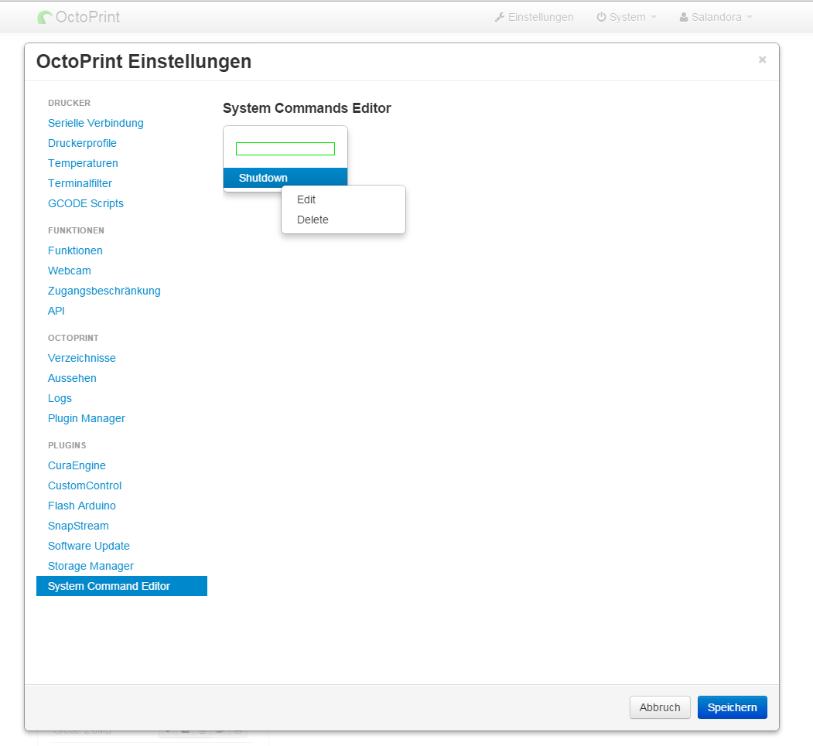Select CuraEngine plugin settings
The image size is (813, 746).
77,465
